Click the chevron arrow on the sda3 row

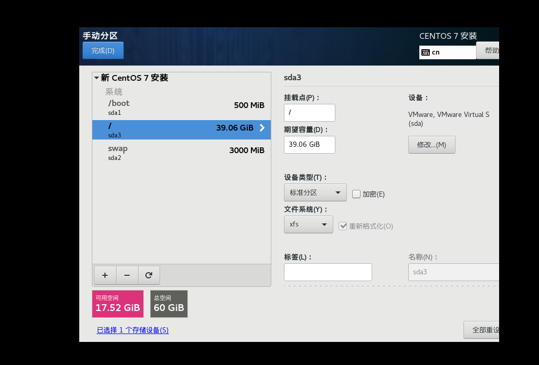click(x=262, y=128)
